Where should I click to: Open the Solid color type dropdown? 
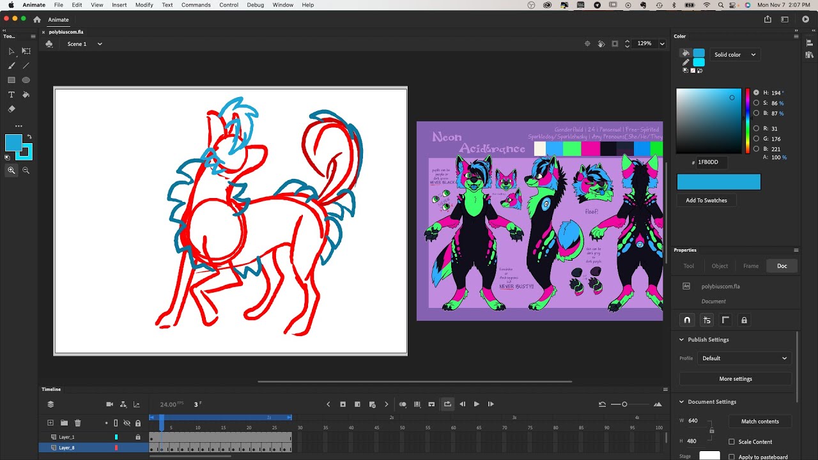tap(735, 55)
